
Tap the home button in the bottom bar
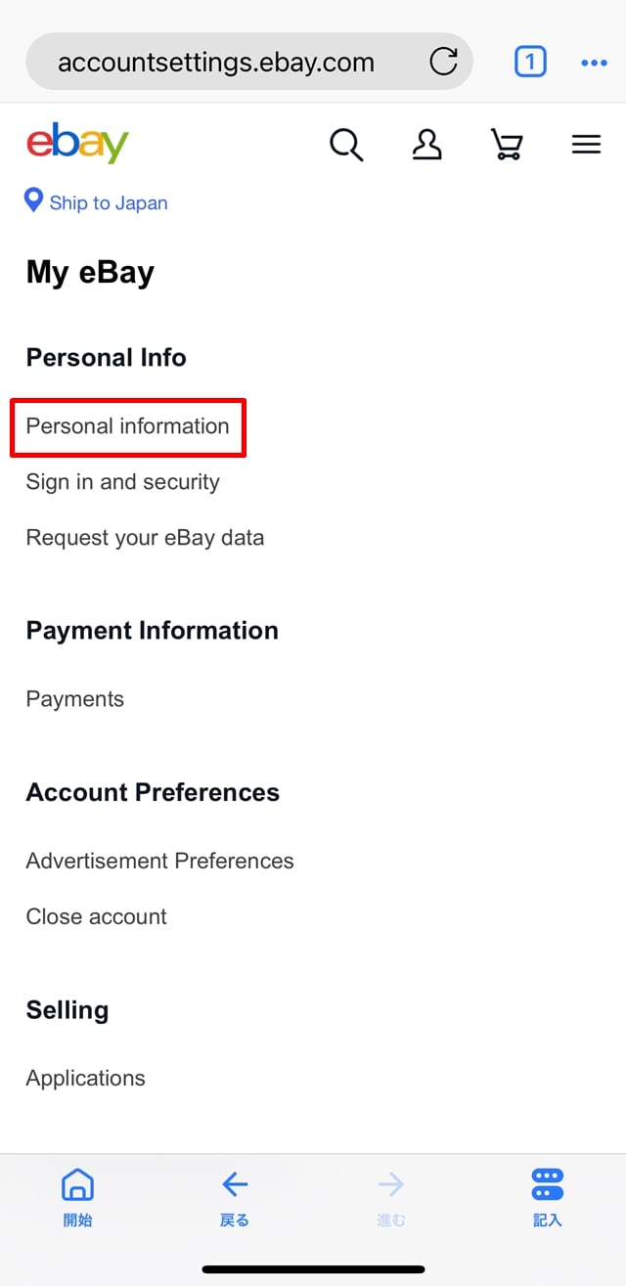(x=77, y=1196)
